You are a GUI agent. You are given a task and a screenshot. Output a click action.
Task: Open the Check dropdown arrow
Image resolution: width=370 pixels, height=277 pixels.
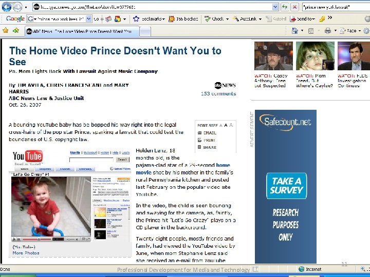227,19
